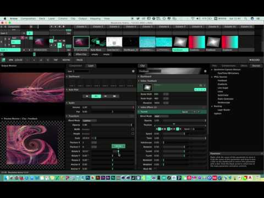Collapse the layer Dashboard section
The height and width of the screenshot is (198, 264).
click(x=67, y=76)
